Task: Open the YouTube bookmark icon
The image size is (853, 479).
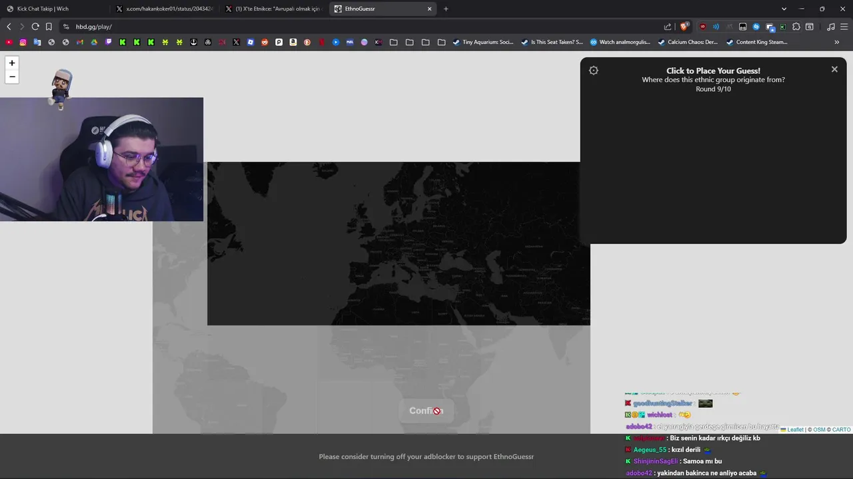Action: click(x=9, y=42)
